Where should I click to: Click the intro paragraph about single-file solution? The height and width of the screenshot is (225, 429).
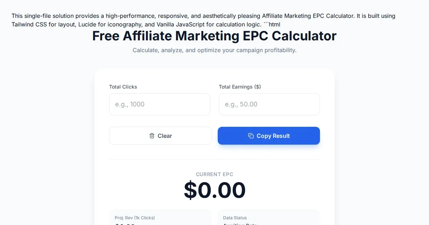[x=179, y=16]
